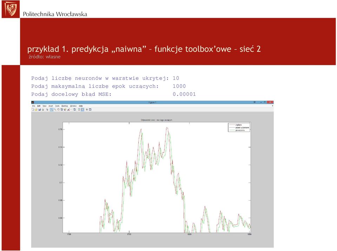Viewport: 337px width, 251px height.
Task: Click the target MSE value 0.00001
Action: point(184,94)
